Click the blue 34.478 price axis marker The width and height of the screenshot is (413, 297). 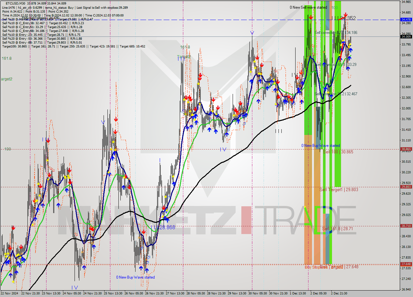point(406,20)
